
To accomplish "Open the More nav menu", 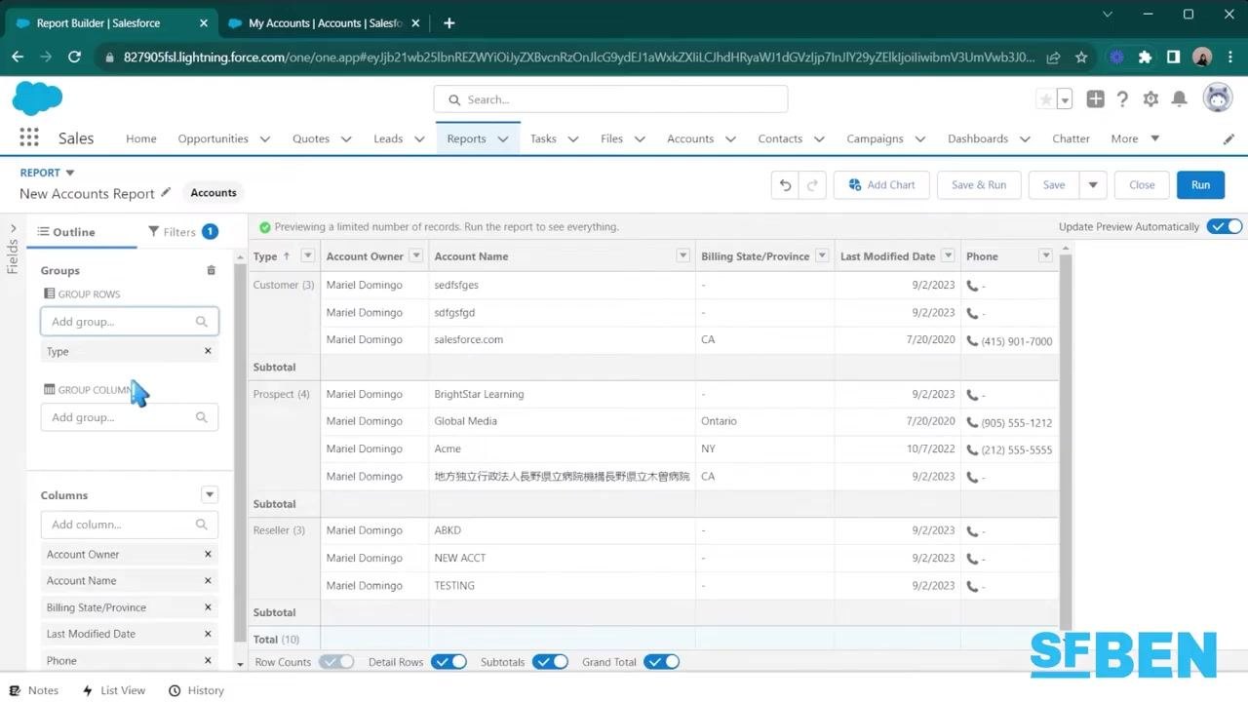I will tap(1135, 138).
